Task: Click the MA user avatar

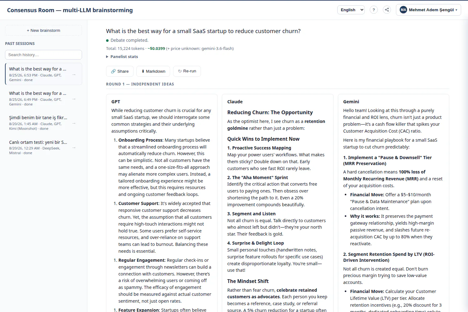Action: pyautogui.click(x=403, y=10)
